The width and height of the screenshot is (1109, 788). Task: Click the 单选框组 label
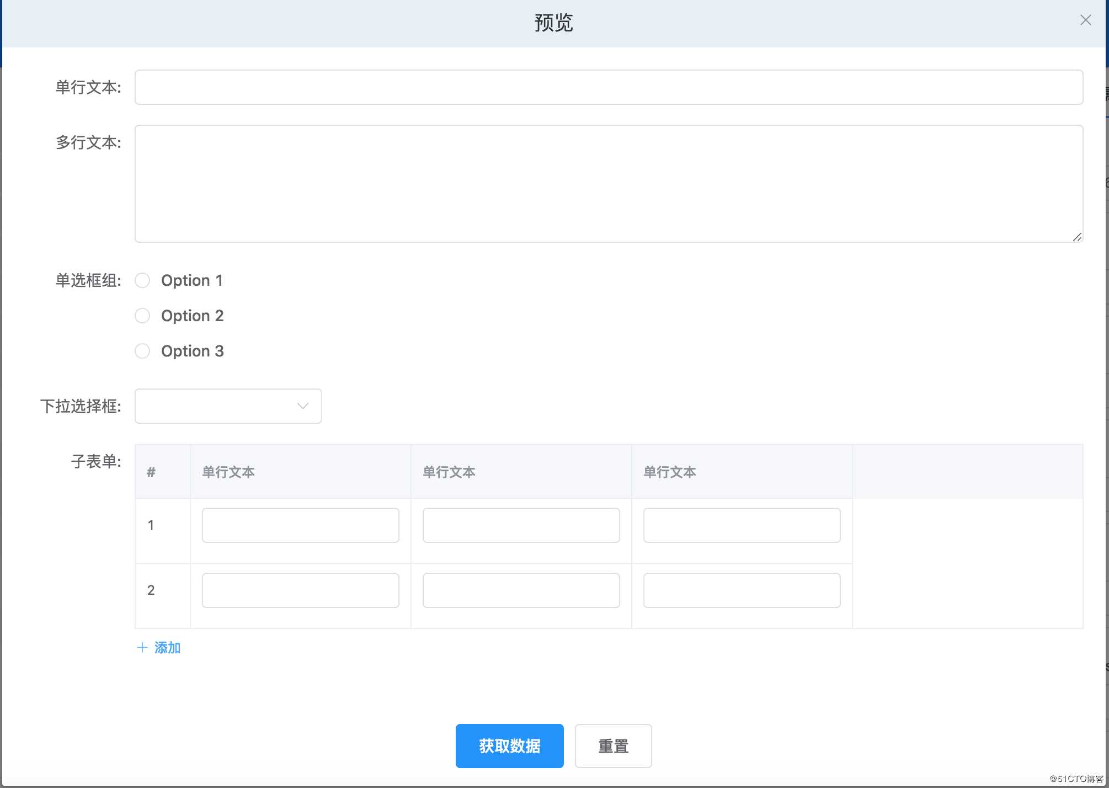click(x=88, y=280)
